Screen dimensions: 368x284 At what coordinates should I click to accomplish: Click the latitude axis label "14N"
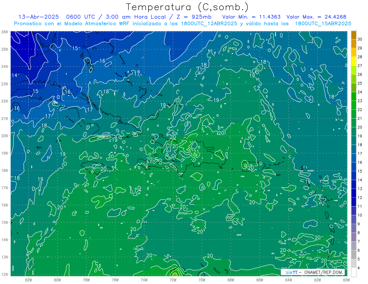(x=4, y=240)
